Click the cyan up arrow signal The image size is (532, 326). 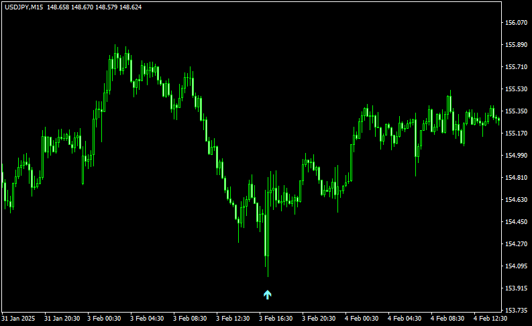[267, 294]
